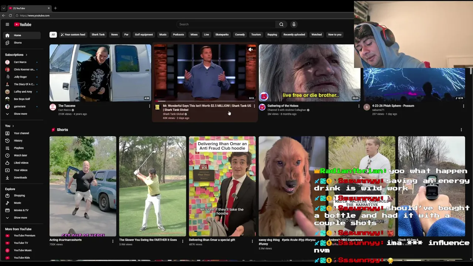Select the Podcasts chip
Viewport: 473px width, 266px height.
178,35
